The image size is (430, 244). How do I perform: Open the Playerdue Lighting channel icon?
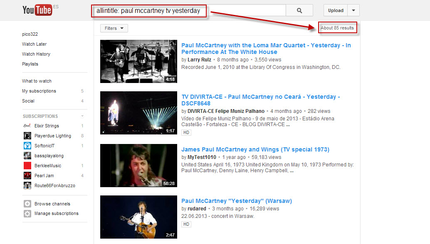pyautogui.click(x=27, y=136)
